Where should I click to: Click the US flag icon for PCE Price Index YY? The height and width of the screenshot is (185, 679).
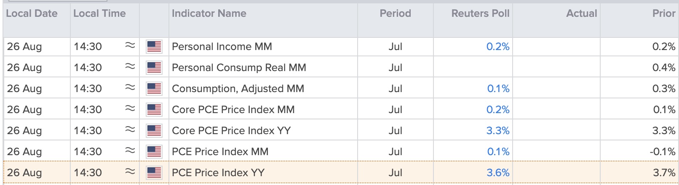[154, 173]
